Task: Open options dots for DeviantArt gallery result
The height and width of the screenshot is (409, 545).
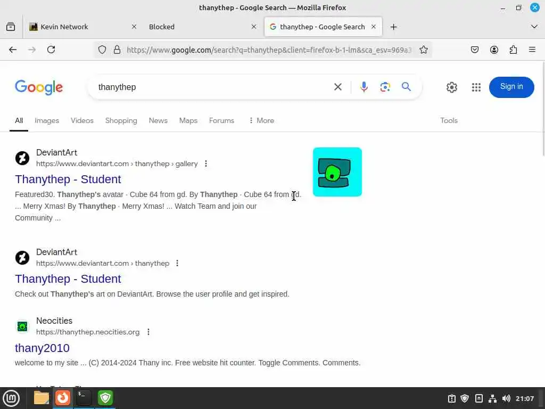Action: tap(206, 163)
